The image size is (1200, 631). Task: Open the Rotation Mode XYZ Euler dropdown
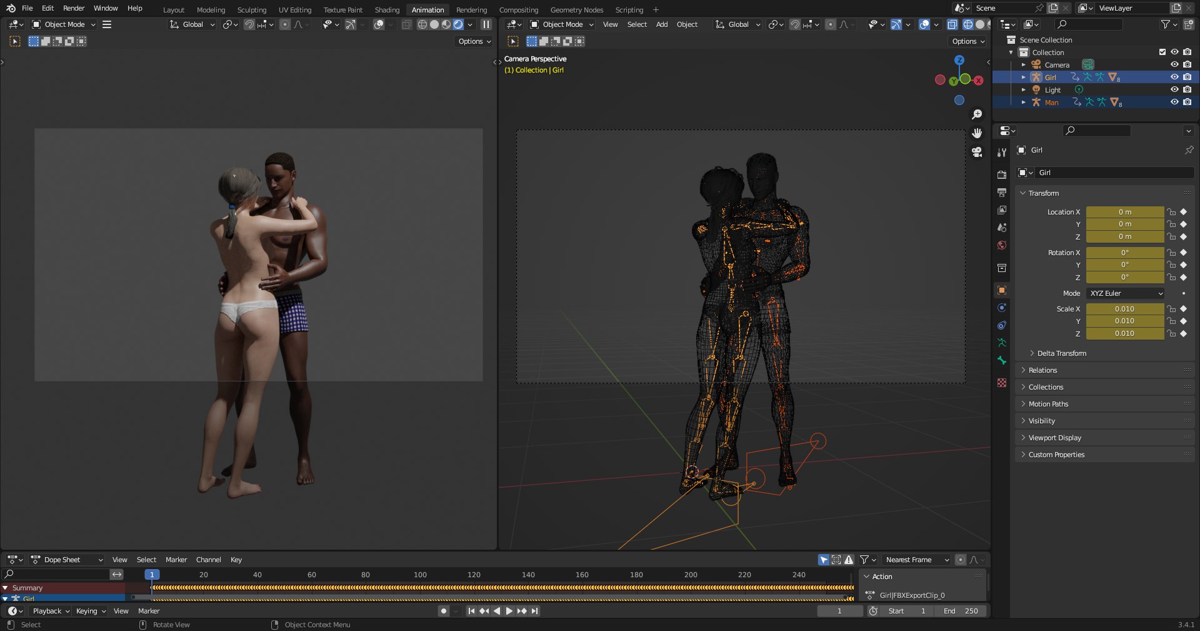[1126, 293]
